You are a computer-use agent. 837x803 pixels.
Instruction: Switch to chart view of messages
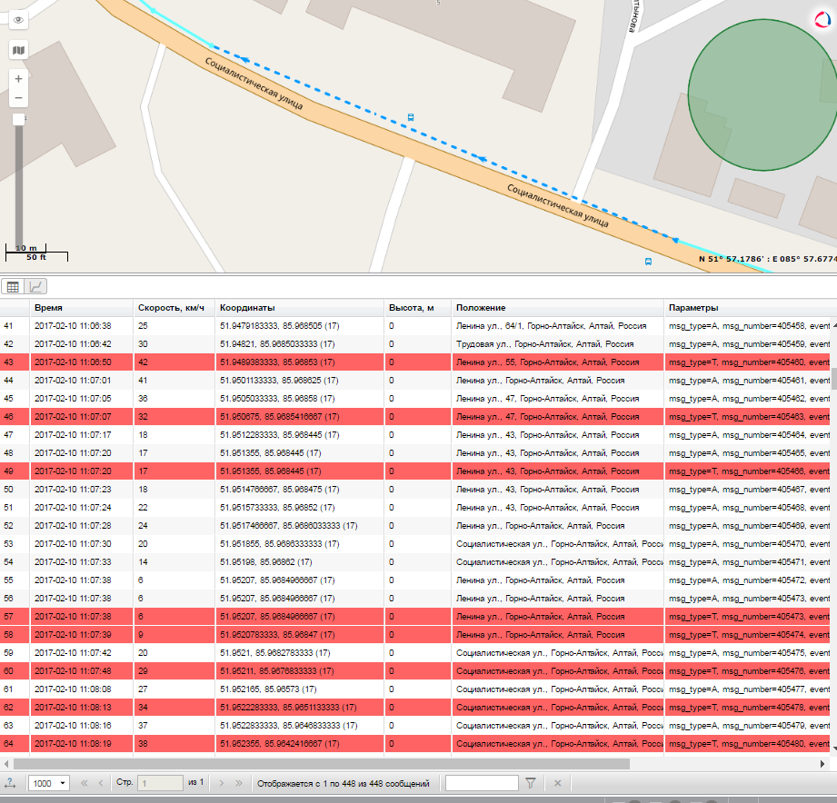click(36, 286)
